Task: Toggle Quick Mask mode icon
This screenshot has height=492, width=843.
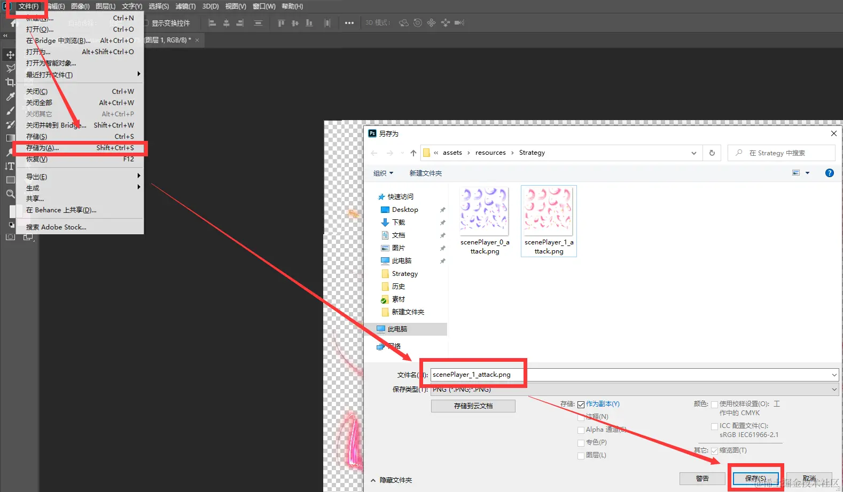Action: (x=10, y=236)
